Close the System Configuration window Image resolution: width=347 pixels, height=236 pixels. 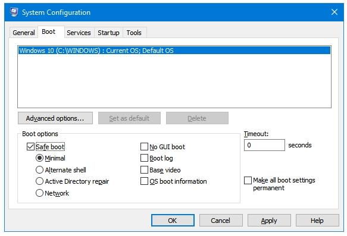tap(334, 12)
